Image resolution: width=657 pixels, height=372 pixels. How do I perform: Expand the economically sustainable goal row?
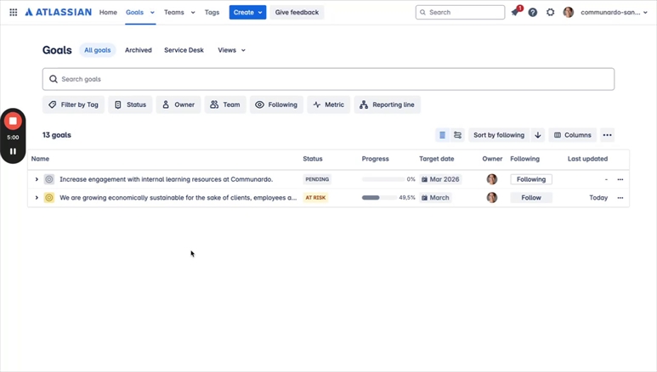point(37,198)
